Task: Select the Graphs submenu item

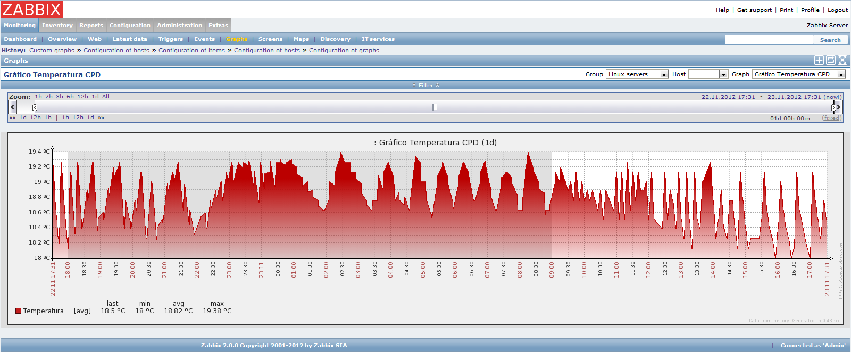Action: coord(237,39)
